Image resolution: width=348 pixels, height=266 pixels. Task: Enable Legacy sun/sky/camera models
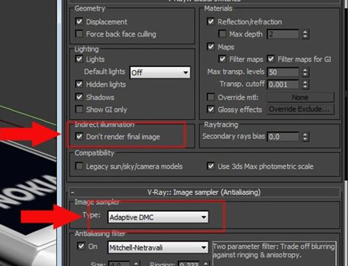point(79,166)
